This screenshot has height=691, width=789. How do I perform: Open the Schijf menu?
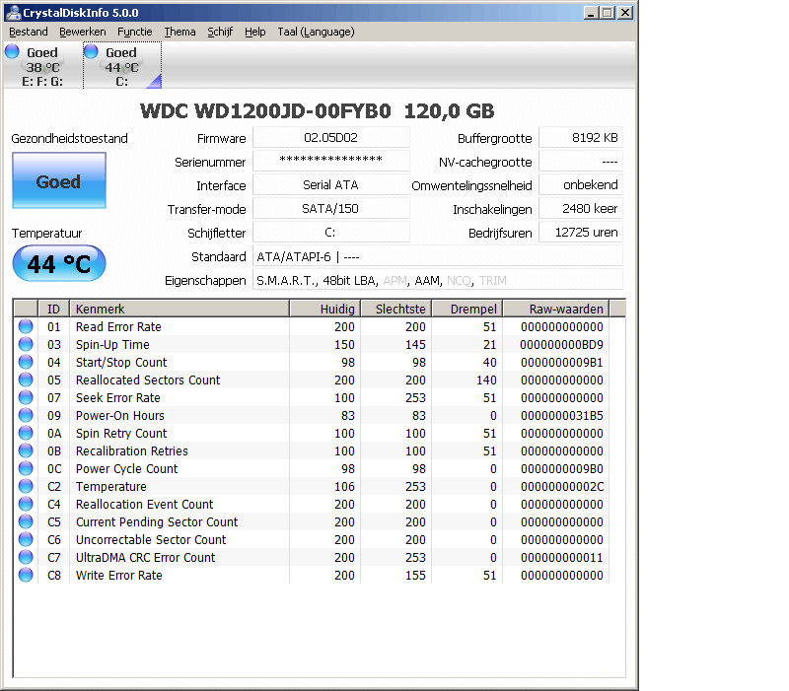pos(220,32)
